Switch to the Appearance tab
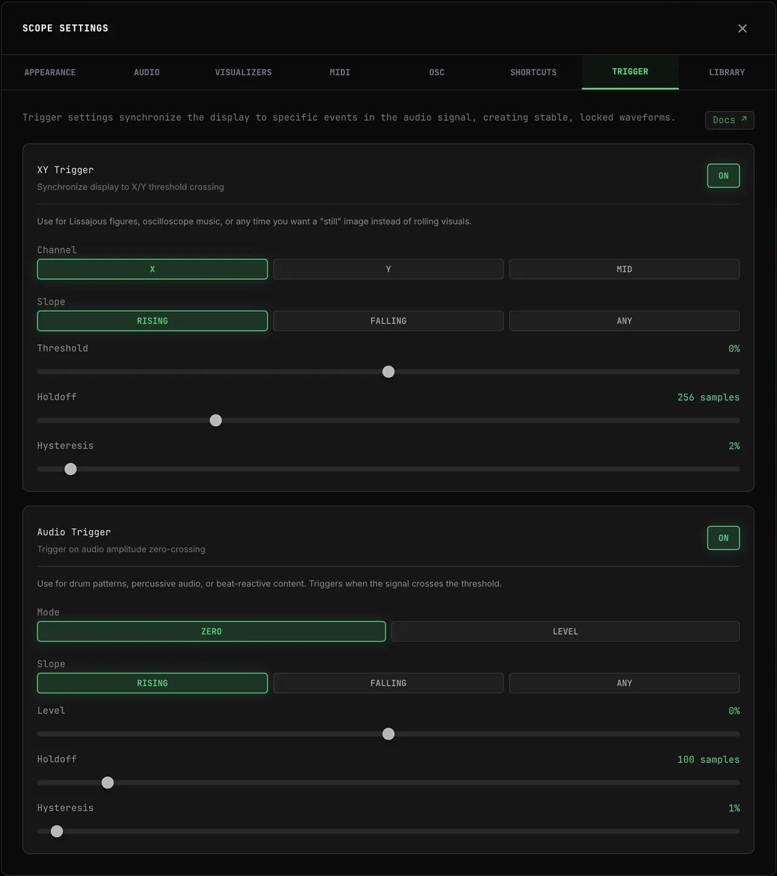The height and width of the screenshot is (876, 777). click(50, 72)
